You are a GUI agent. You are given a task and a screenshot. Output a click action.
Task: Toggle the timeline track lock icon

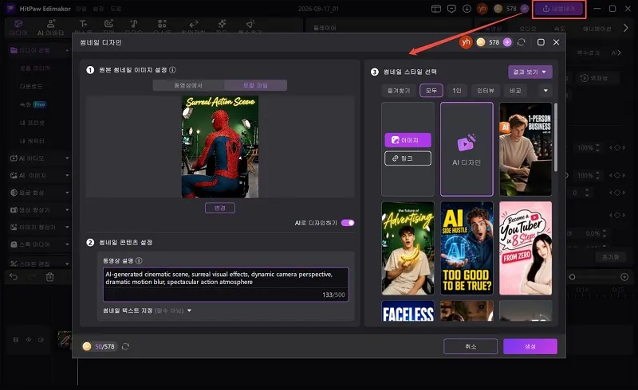pos(16,340)
